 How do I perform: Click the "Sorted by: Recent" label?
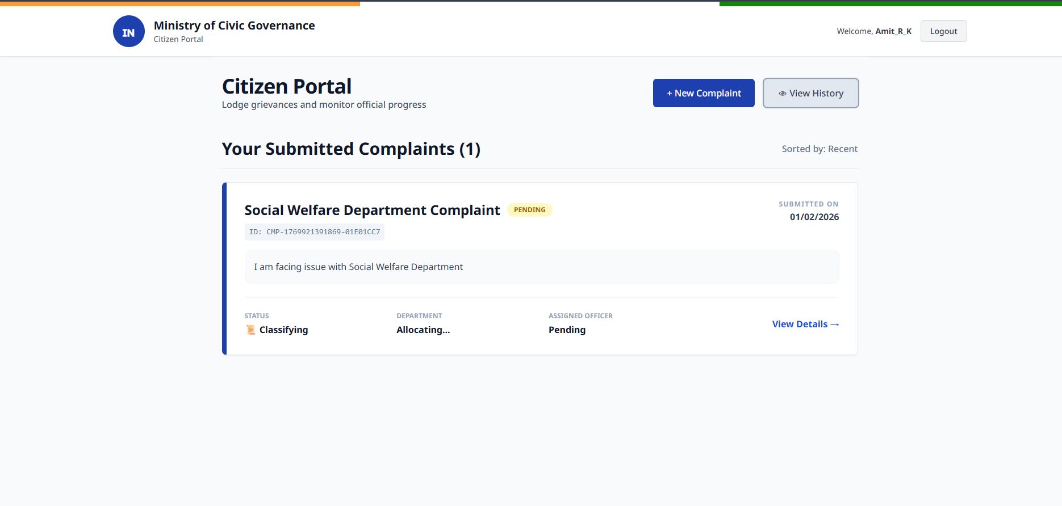click(x=820, y=149)
